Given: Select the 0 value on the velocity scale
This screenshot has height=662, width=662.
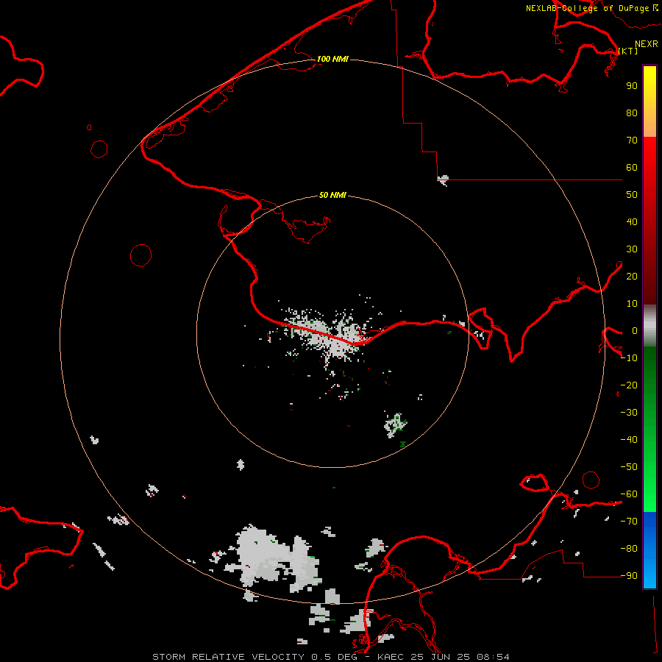Looking at the screenshot, I should (x=635, y=331).
